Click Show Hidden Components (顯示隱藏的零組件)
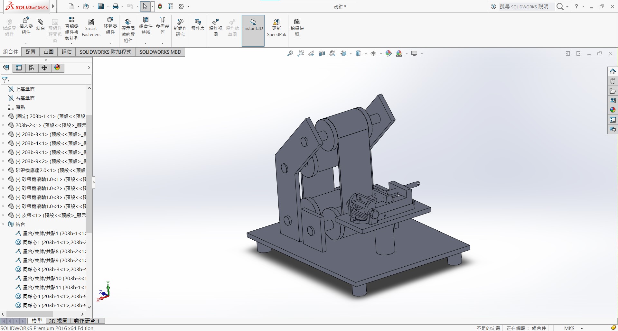Image resolution: width=618 pixels, height=331 pixels. (128, 31)
